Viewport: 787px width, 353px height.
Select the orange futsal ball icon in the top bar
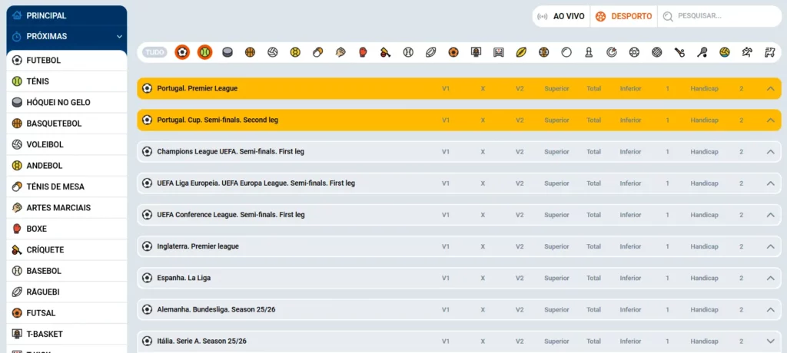(x=453, y=52)
